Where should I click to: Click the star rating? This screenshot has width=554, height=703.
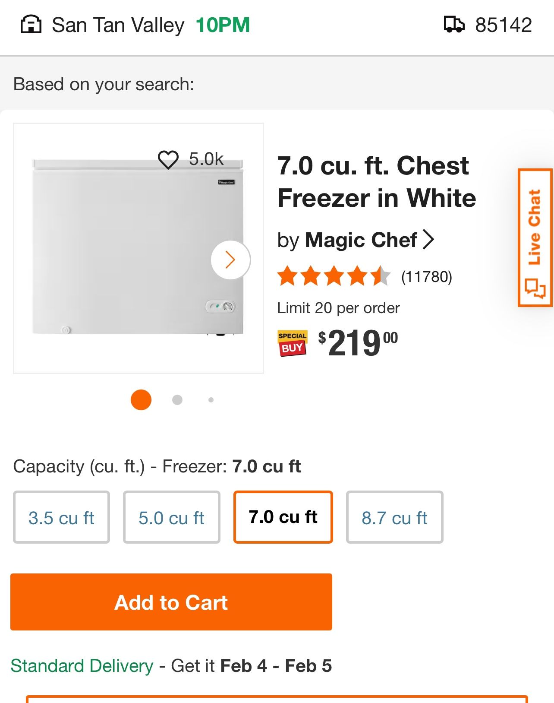pyautogui.click(x=334, y=277)
